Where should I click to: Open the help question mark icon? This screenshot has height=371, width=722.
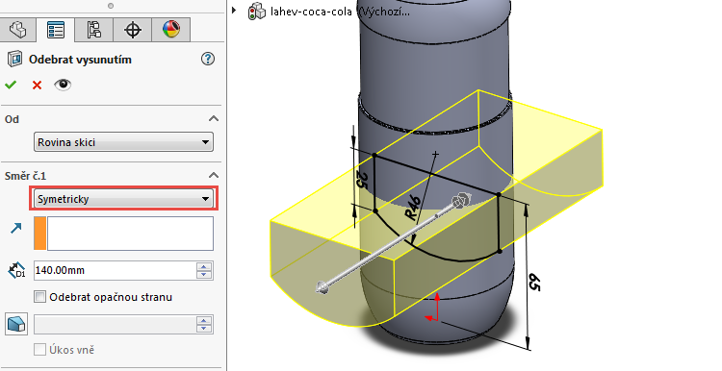208,59
